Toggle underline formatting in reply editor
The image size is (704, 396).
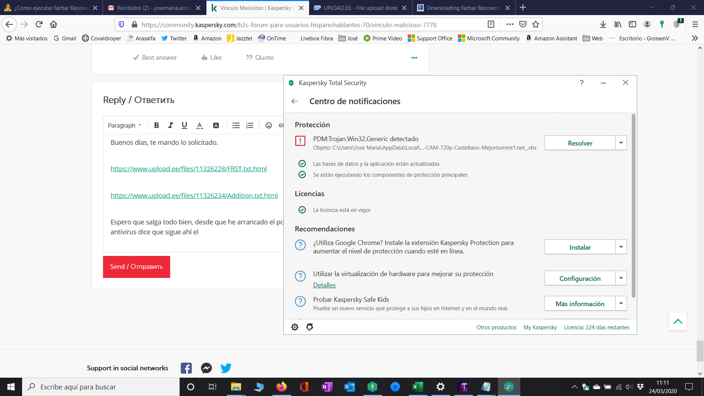tap(184, 125)
